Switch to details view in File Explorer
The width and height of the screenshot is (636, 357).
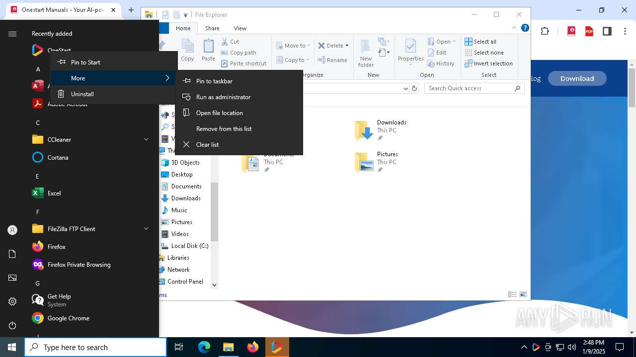[x=512, y=295]
